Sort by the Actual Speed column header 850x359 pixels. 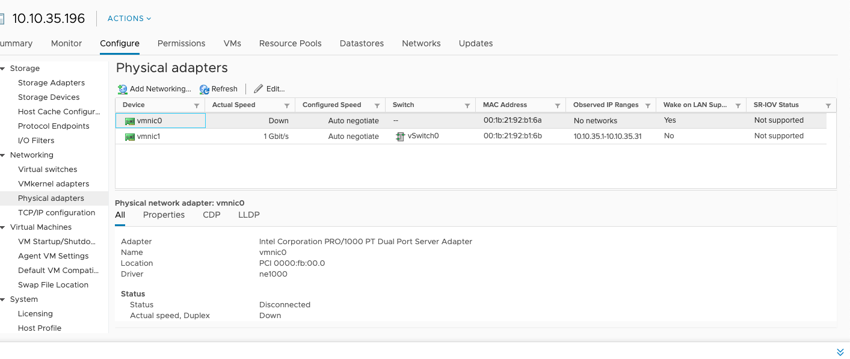[x=234, y=105]
